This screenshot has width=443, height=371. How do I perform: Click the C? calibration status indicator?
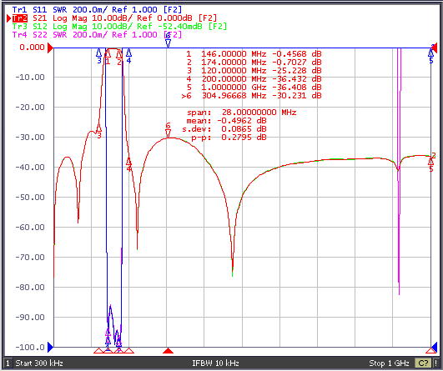pyautogui.click(x=423, y=363)
